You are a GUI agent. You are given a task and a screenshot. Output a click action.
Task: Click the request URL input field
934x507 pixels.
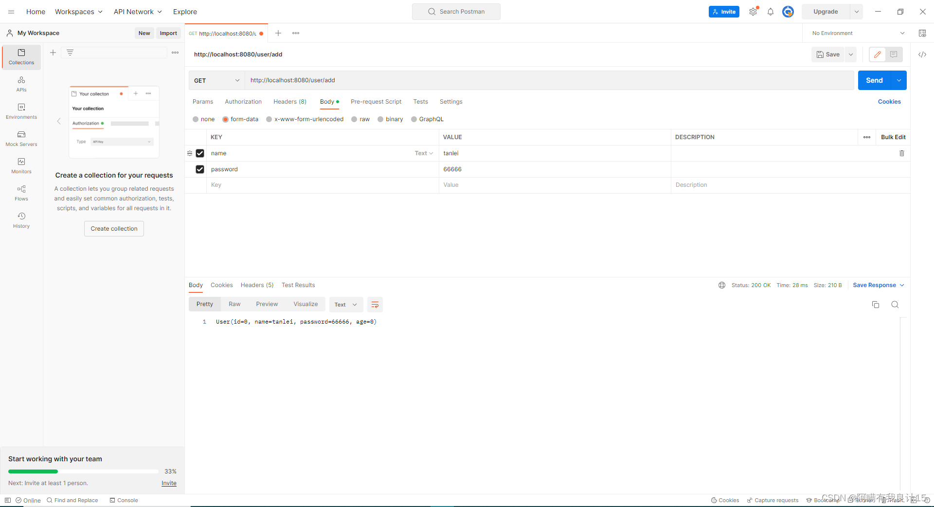549,80
